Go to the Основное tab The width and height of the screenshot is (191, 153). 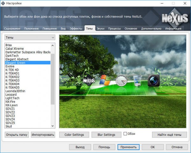[131, 29]
